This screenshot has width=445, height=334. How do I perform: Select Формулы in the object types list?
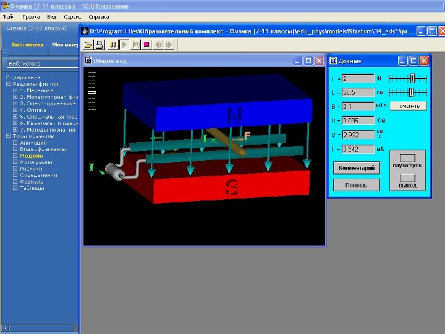32,182
